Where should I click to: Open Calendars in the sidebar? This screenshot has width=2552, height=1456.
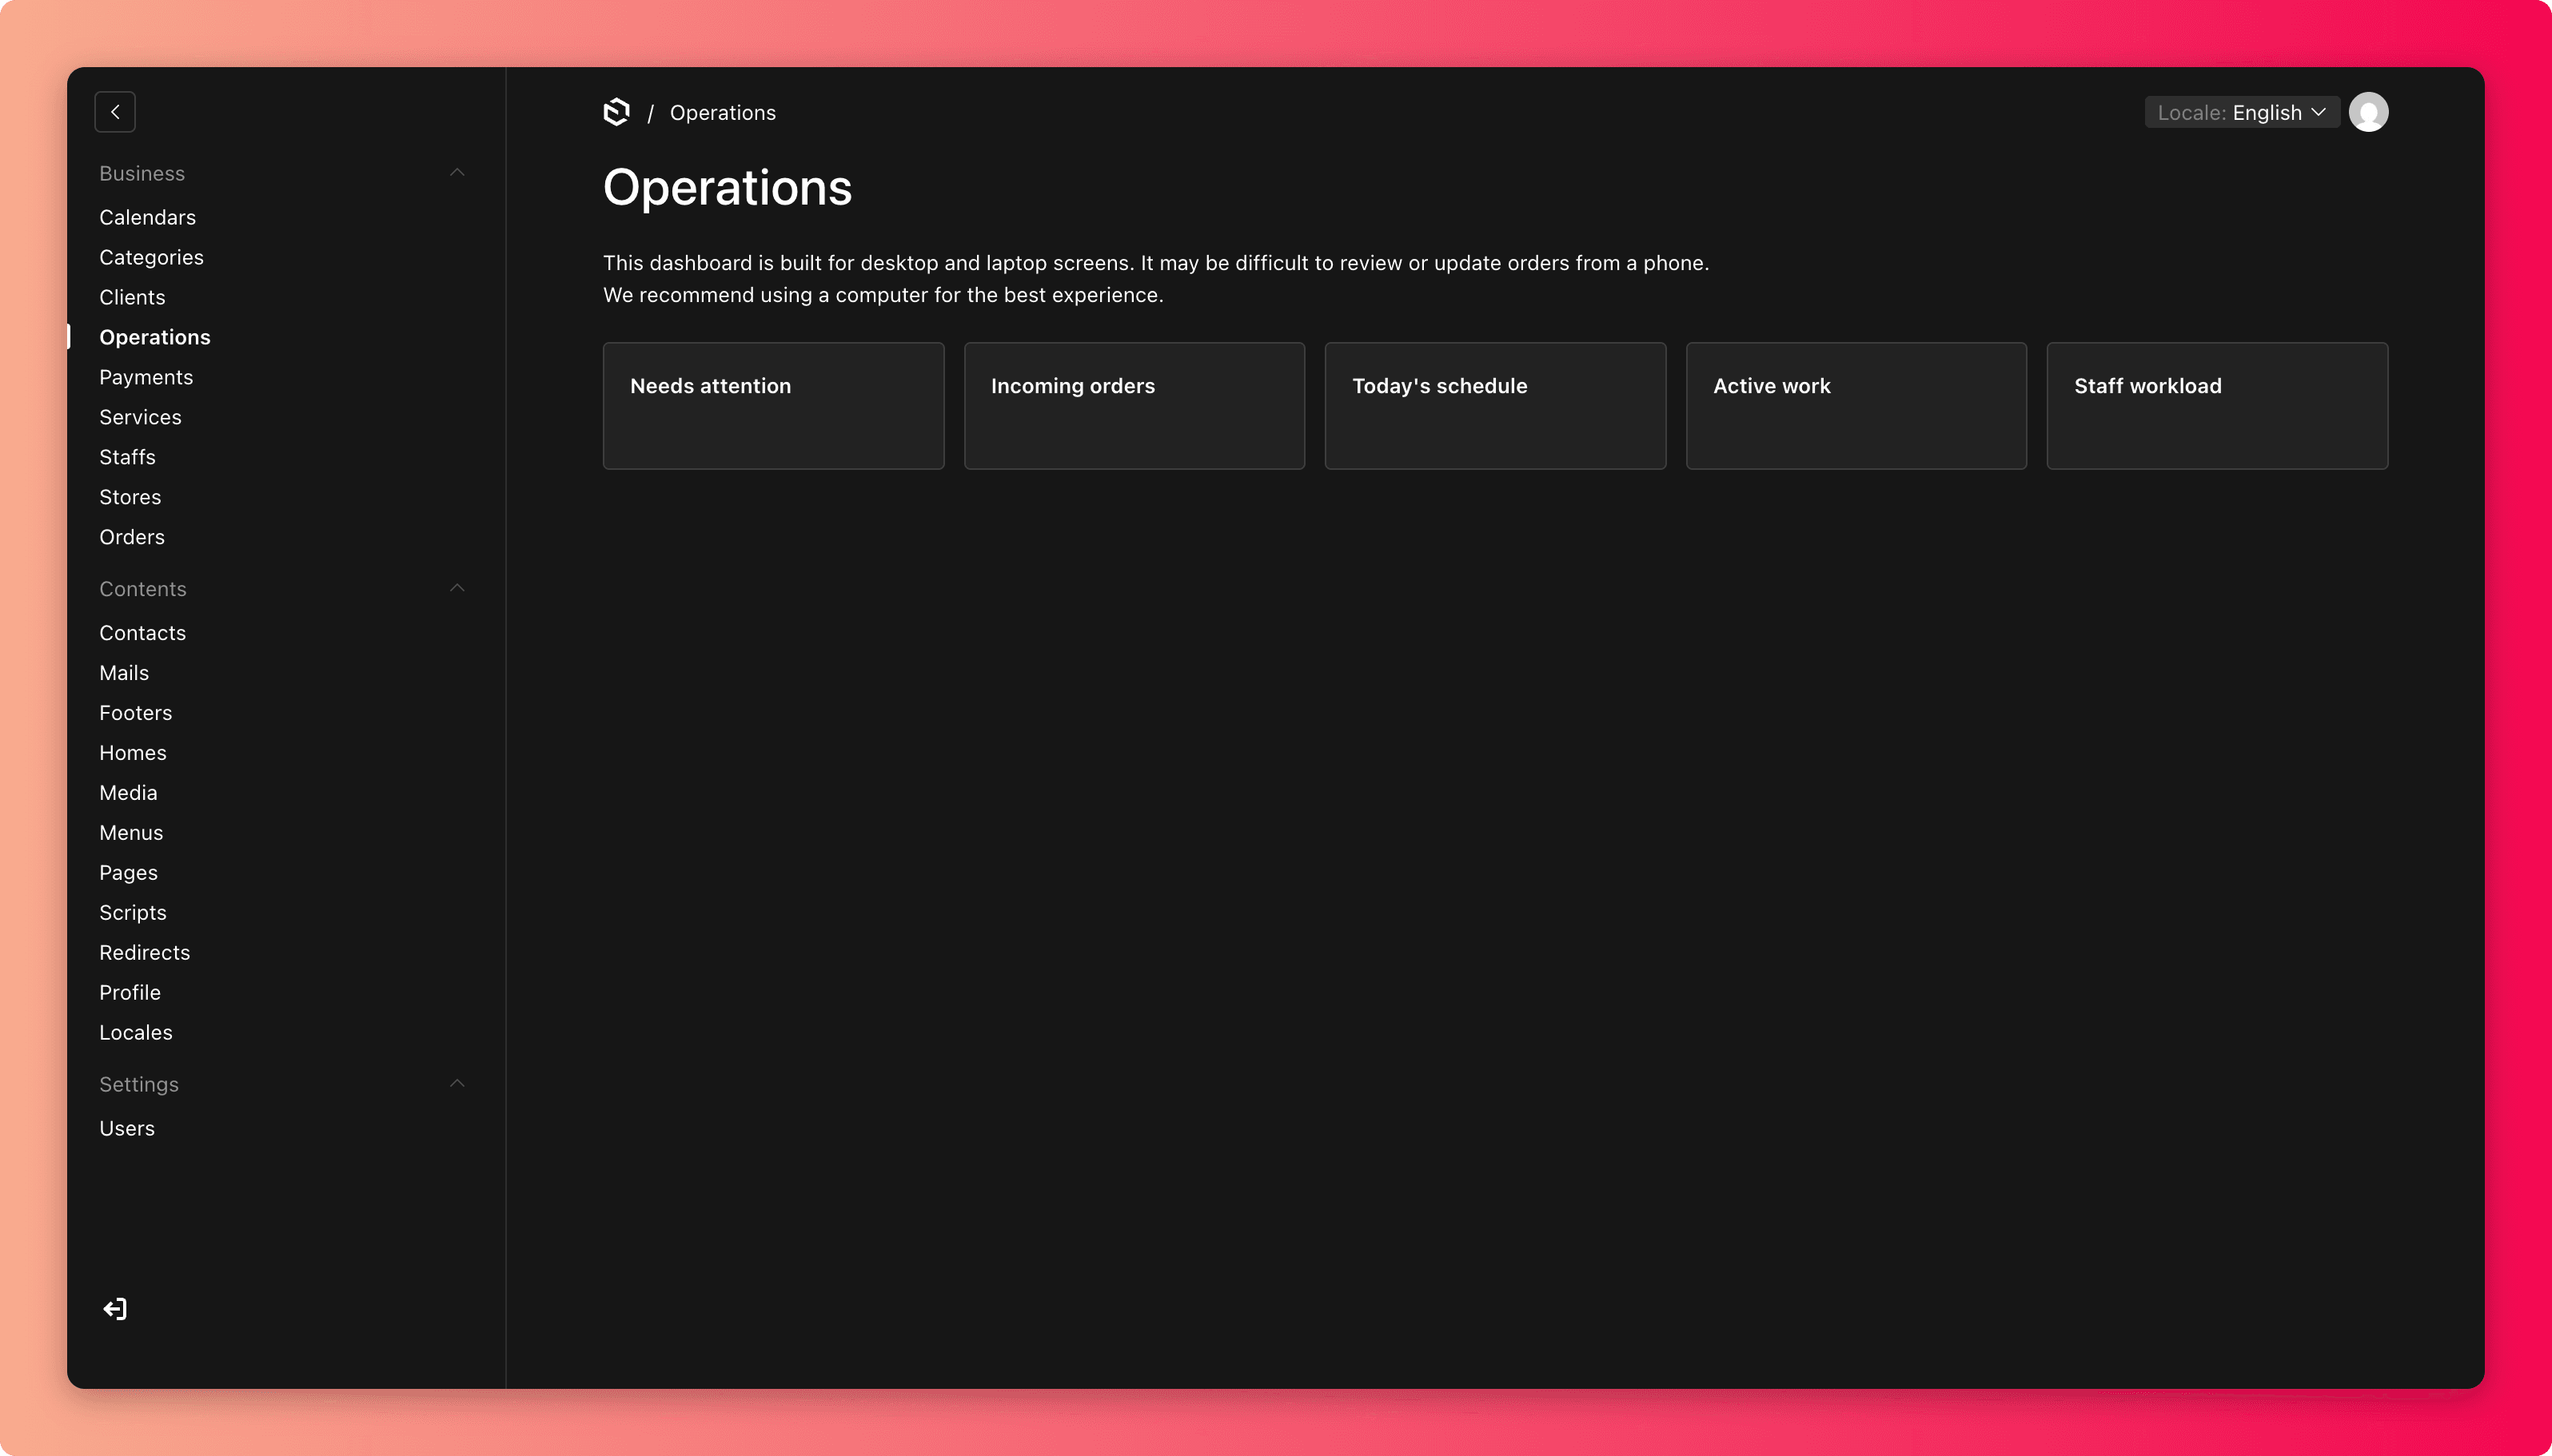coord(147,217)
